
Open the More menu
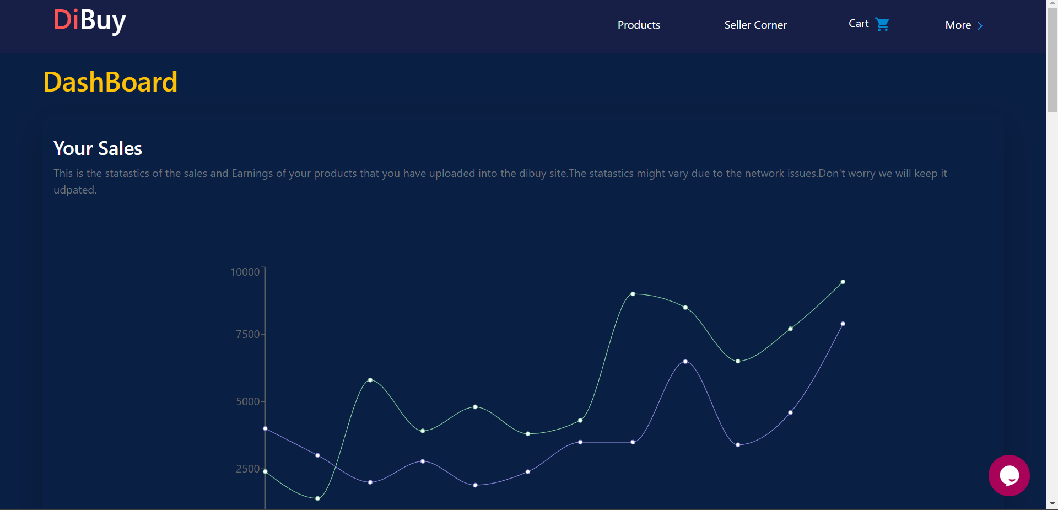click(x=964, y=25)
